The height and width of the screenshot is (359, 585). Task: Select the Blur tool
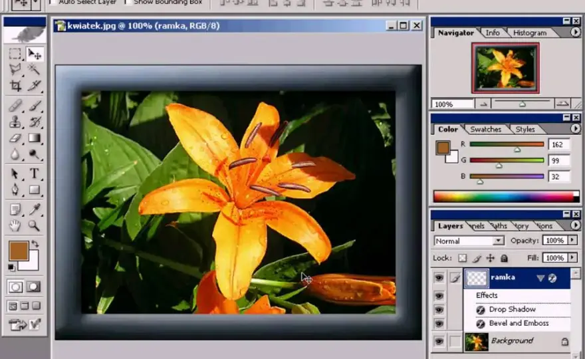click(15, 154)
